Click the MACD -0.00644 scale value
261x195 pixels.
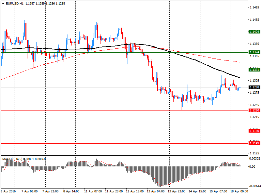pos(255,186)
